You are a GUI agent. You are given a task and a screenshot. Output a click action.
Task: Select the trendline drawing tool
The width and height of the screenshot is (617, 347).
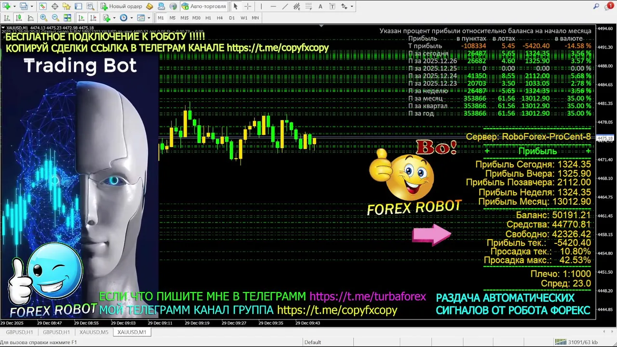[285, 6]
